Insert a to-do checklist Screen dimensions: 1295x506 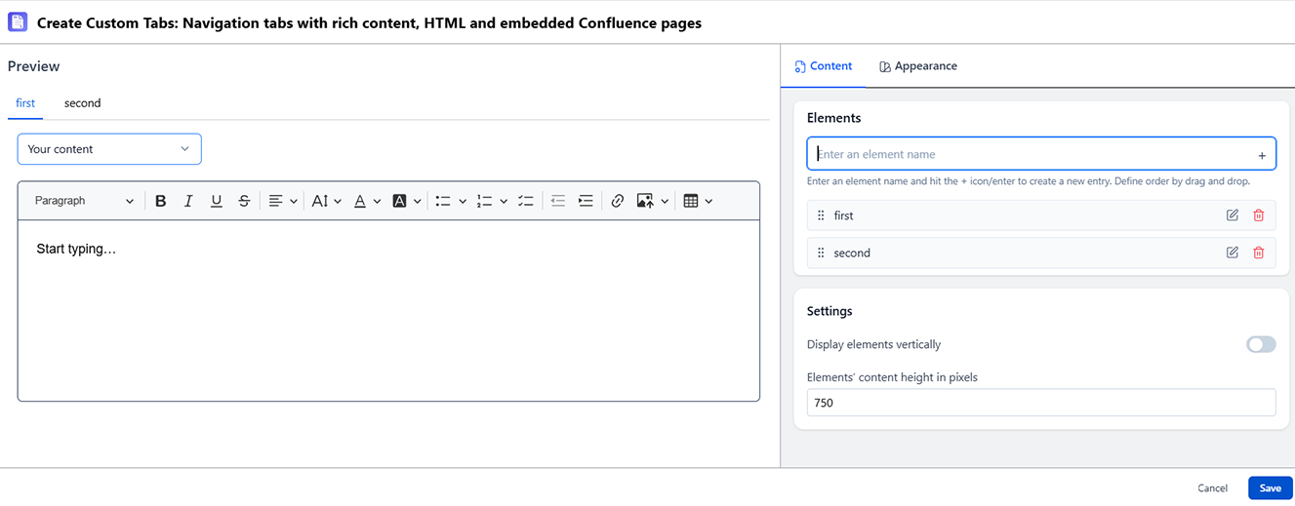click(x=526, y=201)
